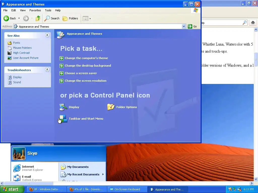Open the Display control panel icon
The image size is (258, 193).
63,107
